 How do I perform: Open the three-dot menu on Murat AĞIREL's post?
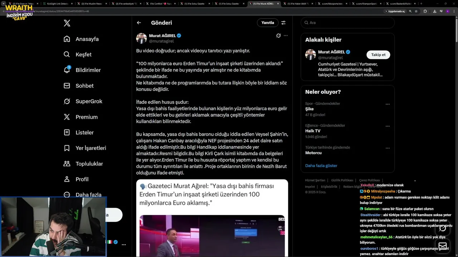coord(286,36)
